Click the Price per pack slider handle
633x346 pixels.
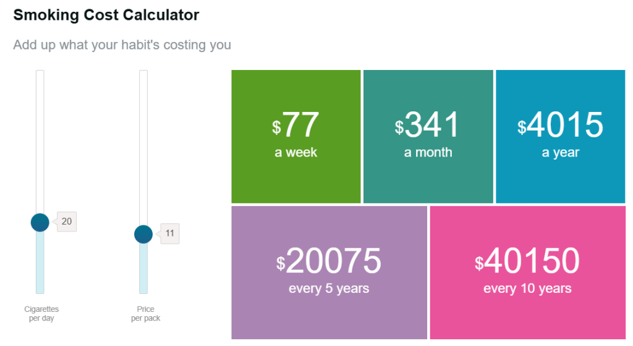(143, 235)
